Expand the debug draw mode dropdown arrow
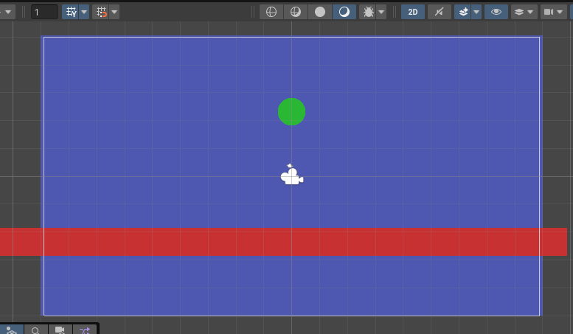 click(381, 12)
